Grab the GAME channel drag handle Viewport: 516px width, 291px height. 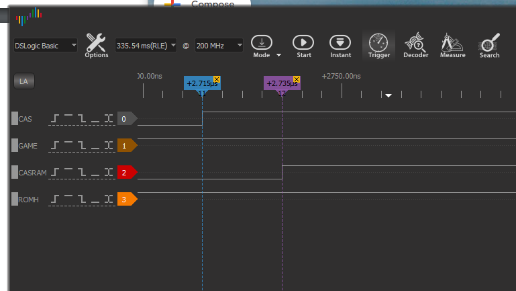pyautogui.click(x=15, y=146)
